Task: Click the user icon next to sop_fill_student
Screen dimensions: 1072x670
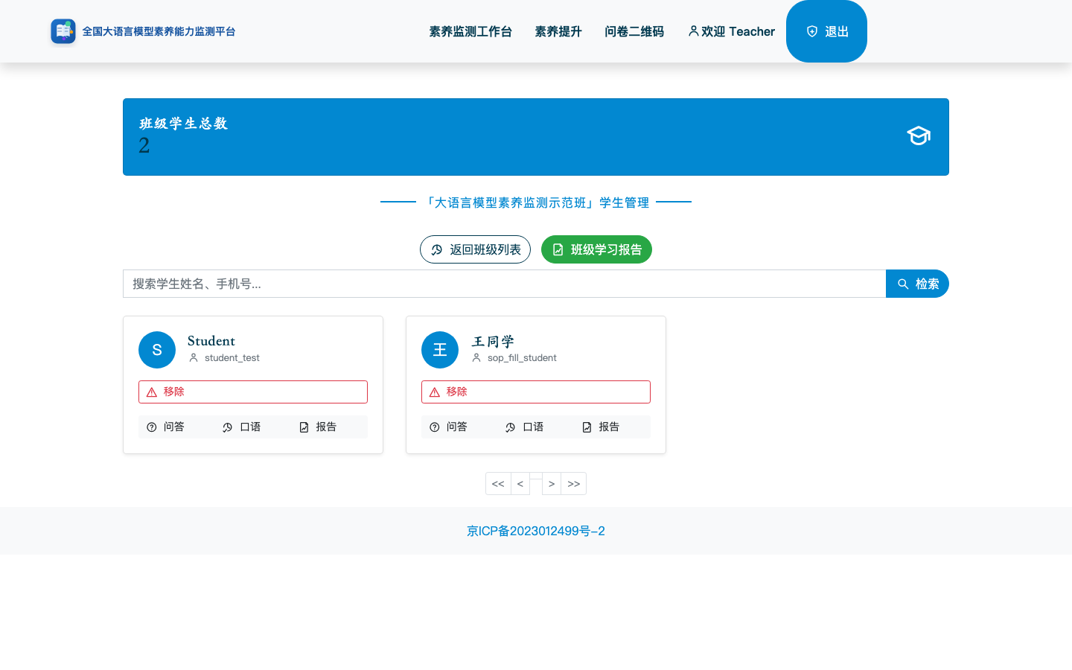Action: pyautogui.click(x=476, y=358)
